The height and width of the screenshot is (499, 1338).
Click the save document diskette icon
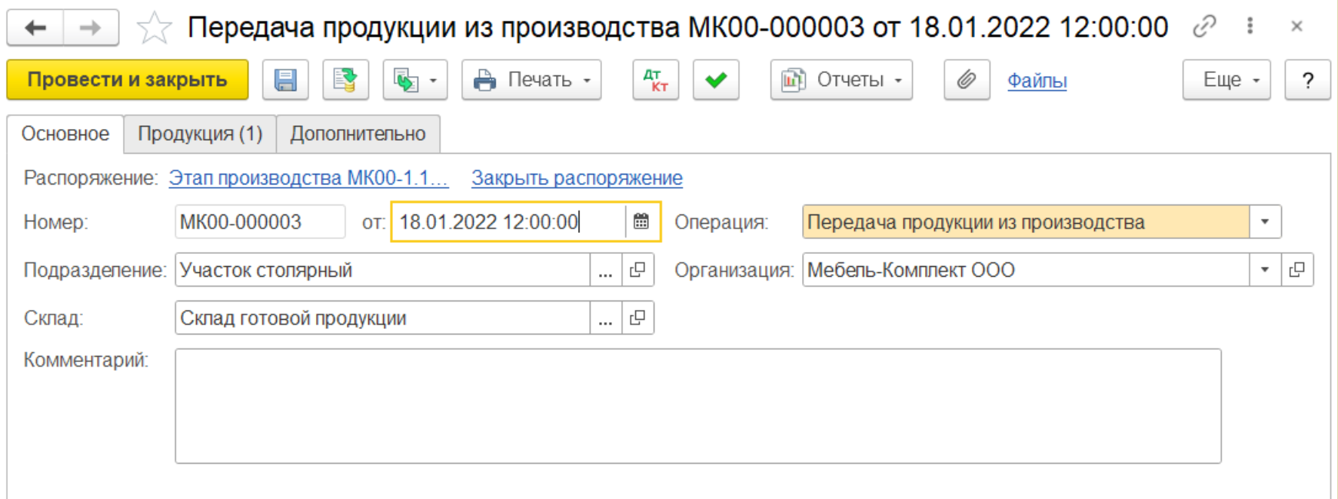(285, 80)
